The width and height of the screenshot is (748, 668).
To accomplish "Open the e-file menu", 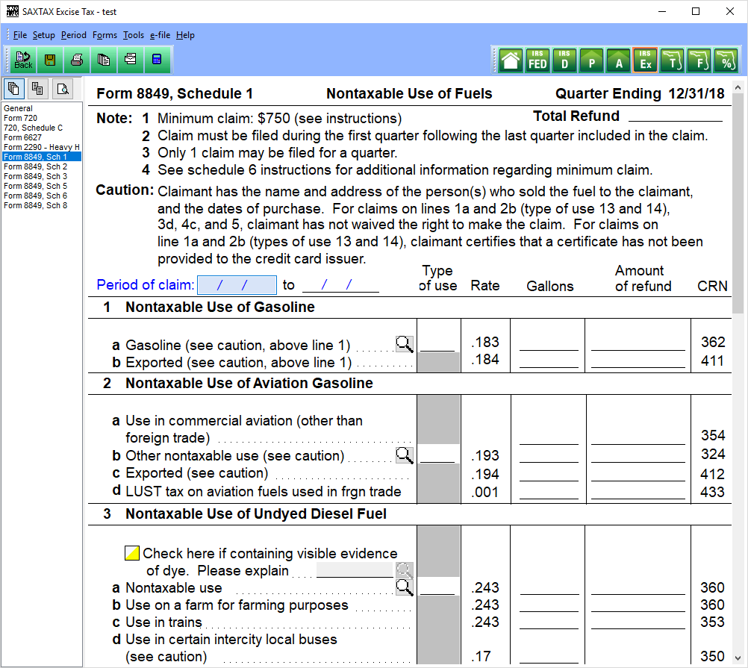I will (160, 35).
